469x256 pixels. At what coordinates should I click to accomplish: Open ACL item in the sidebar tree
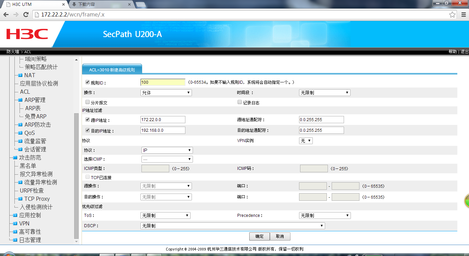pos(25,92)
